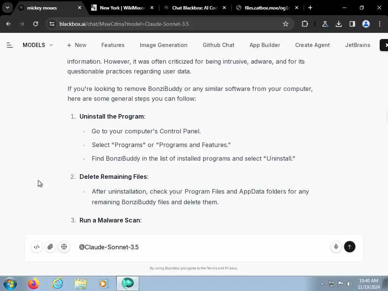Open a new browser tab
This screenshot has width=388, height=291.
[x=310, y=8]
